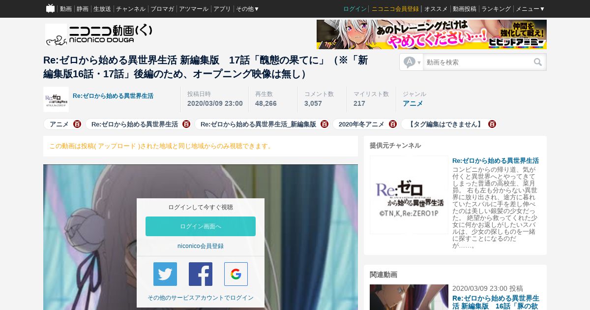
Task: Open the Niconico Douga logo
Action: point(99,34)
